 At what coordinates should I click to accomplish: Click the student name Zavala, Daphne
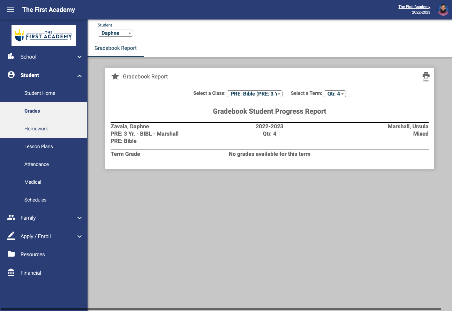click(x=130, y=126)
